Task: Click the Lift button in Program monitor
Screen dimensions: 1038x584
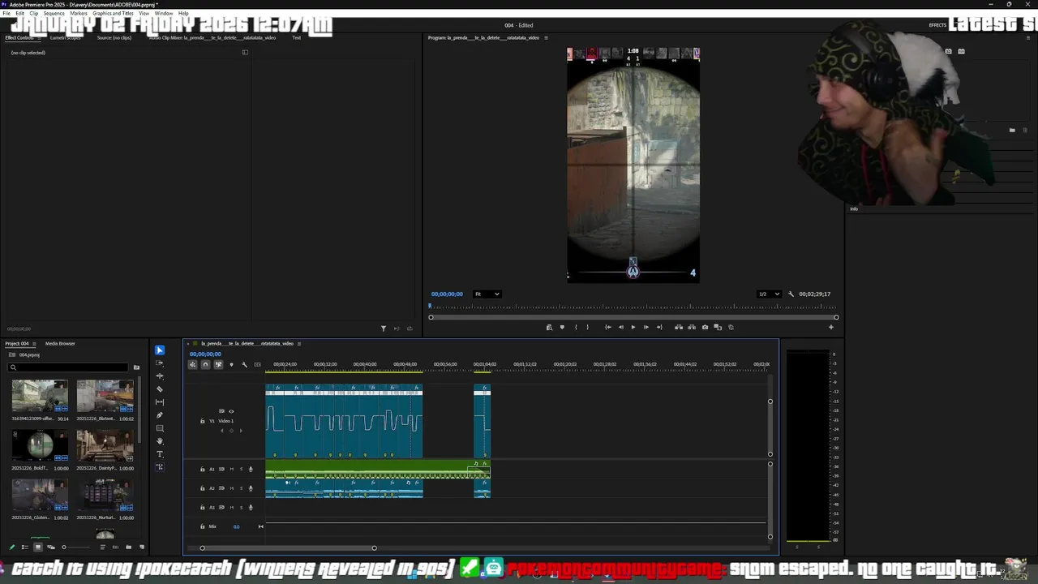Action: click(x=679, y=327)
